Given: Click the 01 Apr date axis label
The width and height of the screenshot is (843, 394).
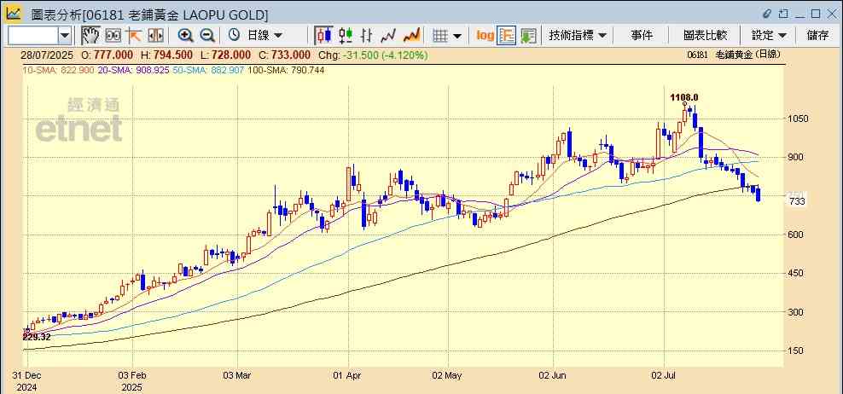Looking at the screenshot, I should point(348,374).
